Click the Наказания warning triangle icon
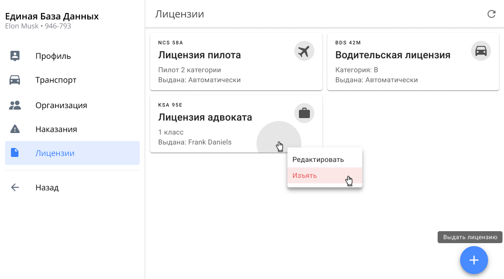 (15, 129)
